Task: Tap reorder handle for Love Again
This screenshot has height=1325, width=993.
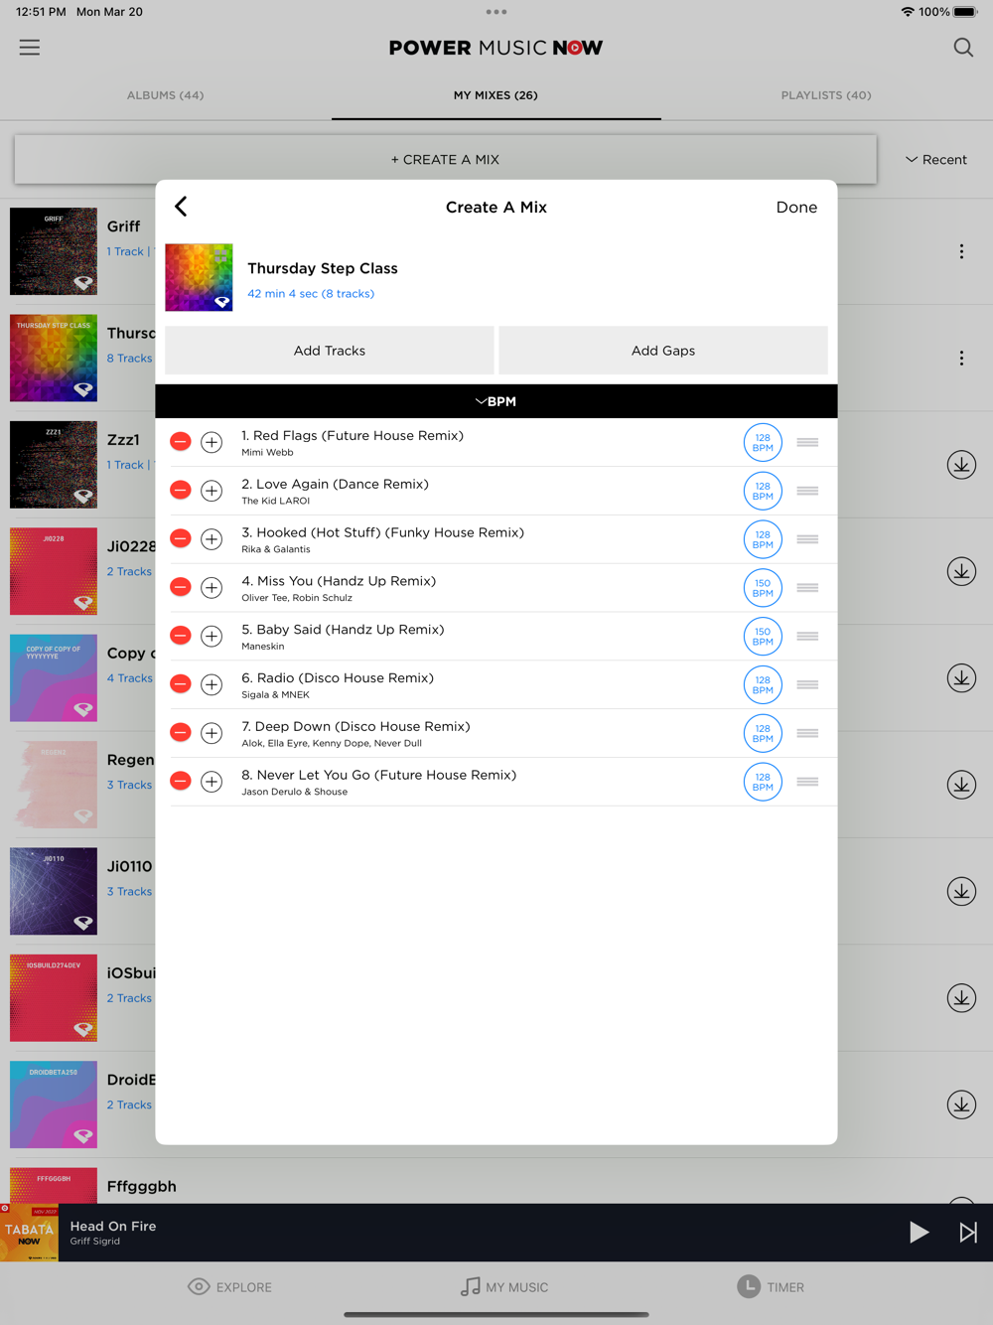Action: point(807,491)
